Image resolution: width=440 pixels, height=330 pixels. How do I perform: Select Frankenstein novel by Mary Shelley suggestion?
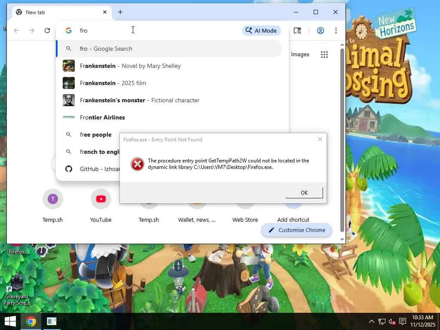pos(169,66)
